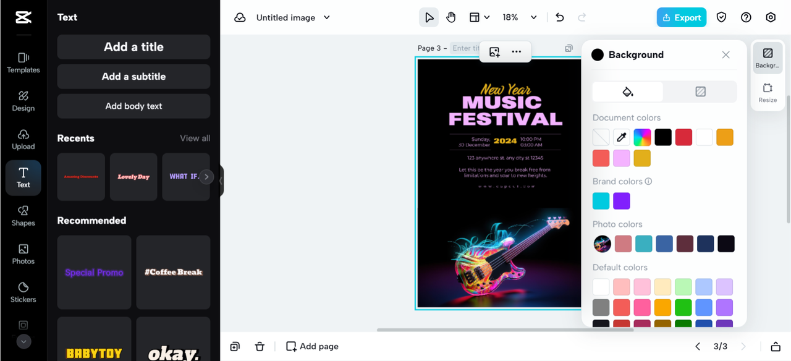
Task: Select the #CoffeeBreak text preset
Action: point(174,272)
